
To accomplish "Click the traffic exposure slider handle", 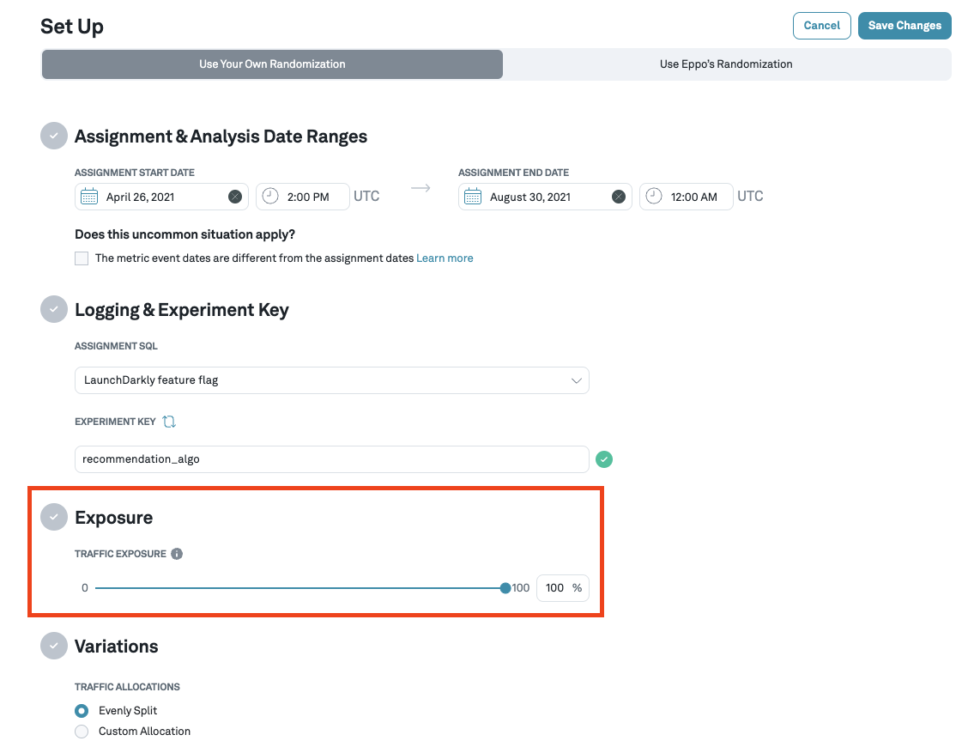I will click(x=505, y=588).
